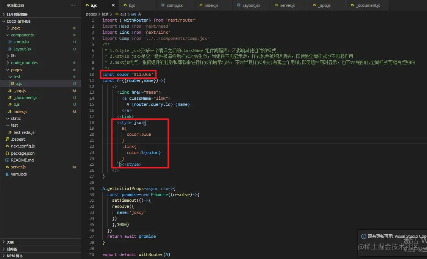Image resolution: width=427 pixels, height=259 pixels.
Task: Click the yarn icon beside yarn.lock
Action: [x=7, y=174]
